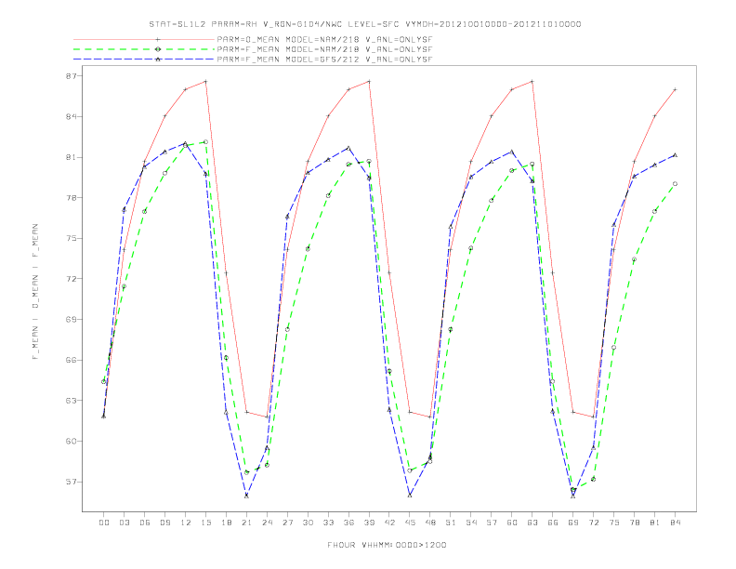Click x-axis forecast hour label 27
The image size is (736, 569).
pos(287,523)
